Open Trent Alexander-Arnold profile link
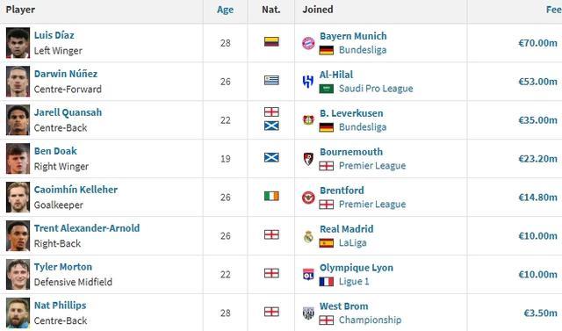Screen dimensions: 562x331 pos(87,228)
